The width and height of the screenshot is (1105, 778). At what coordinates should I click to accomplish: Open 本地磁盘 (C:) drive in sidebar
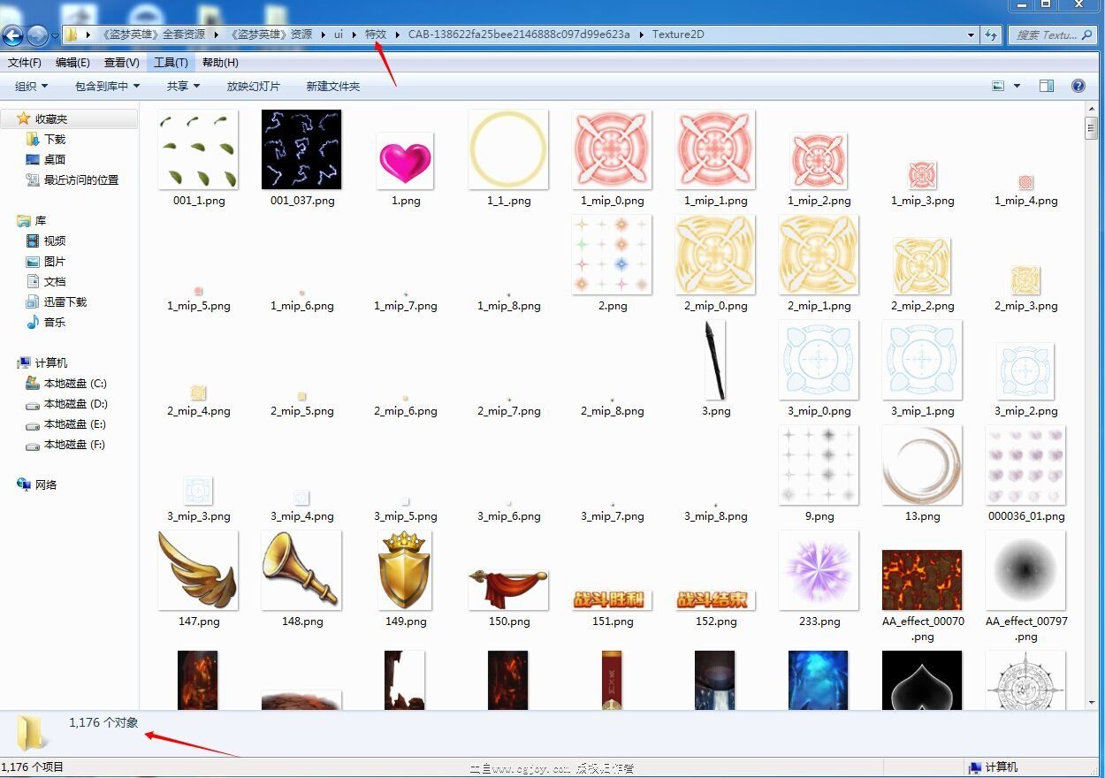[x=74, y=384]
